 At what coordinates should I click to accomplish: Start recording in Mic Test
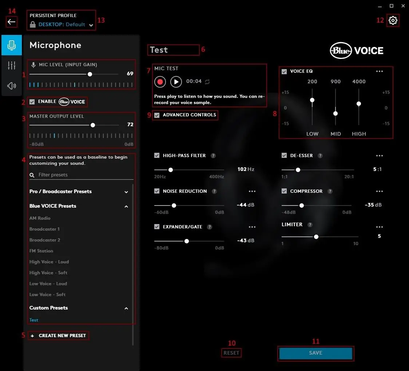[x=160, y=82]
